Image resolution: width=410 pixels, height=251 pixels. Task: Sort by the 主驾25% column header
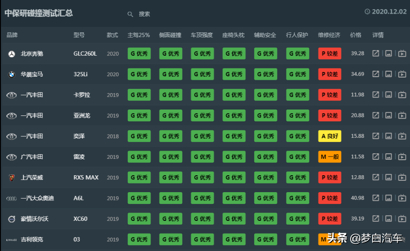click(x=139, y=35)
